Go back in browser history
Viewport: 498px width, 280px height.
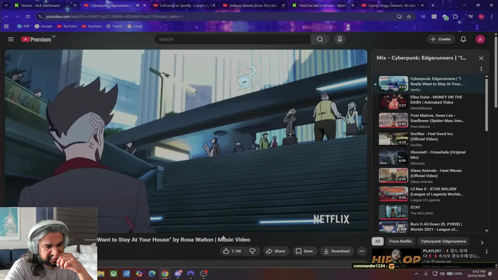coord(7,17)
